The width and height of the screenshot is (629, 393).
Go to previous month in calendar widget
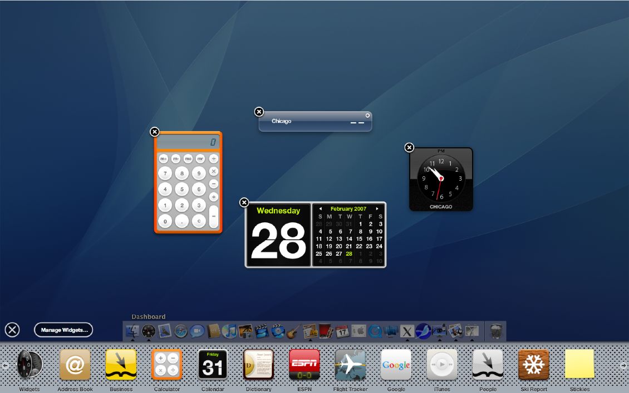point(320,208)
